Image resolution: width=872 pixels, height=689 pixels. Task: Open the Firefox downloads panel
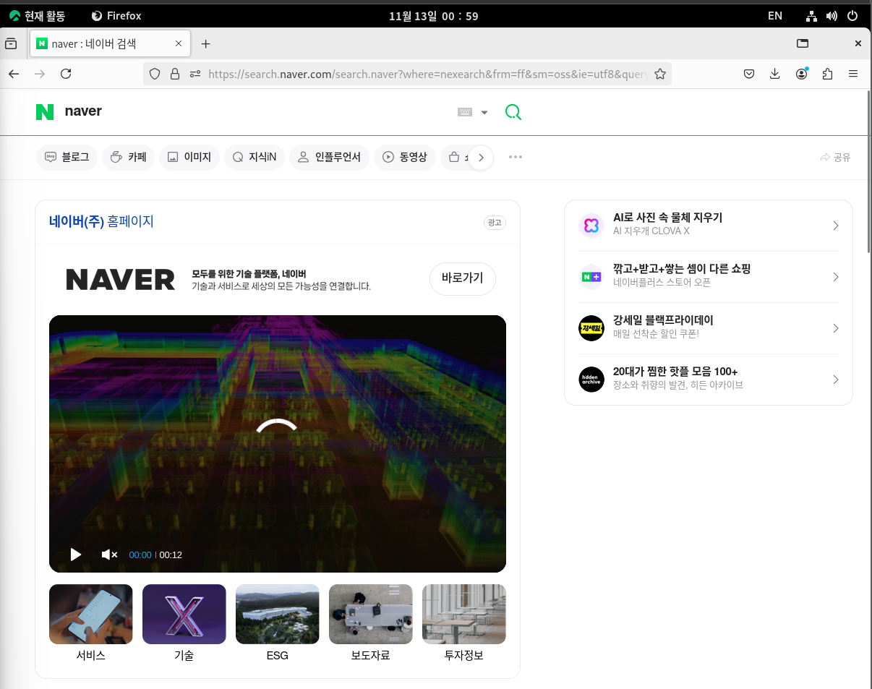775,74
